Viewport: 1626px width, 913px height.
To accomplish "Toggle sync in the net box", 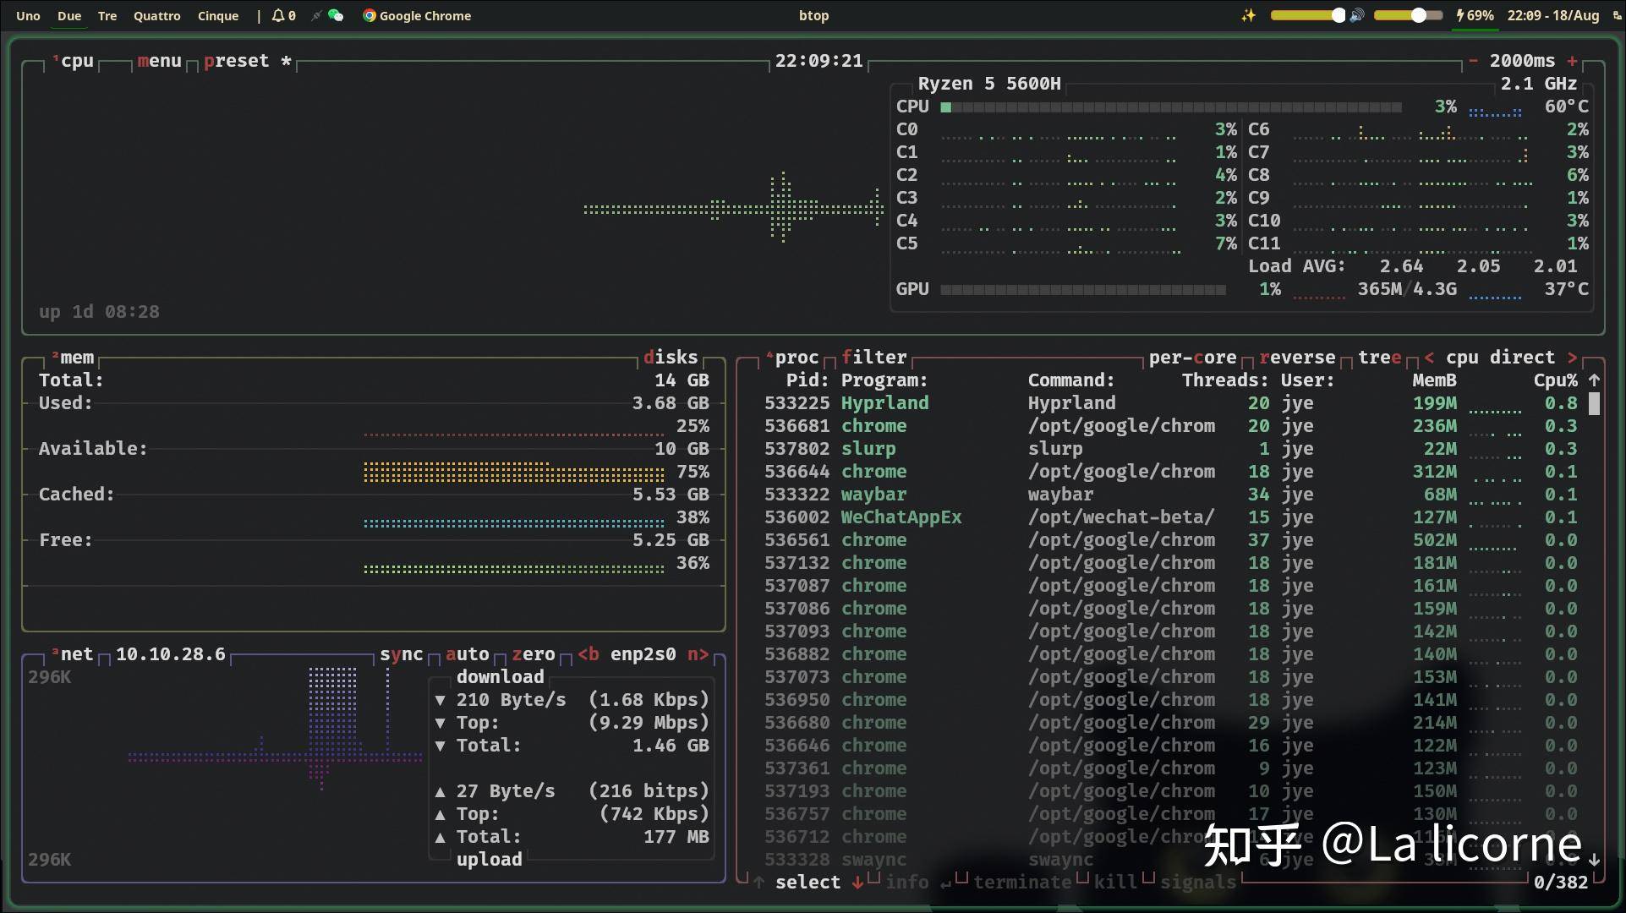I will 402,654.
